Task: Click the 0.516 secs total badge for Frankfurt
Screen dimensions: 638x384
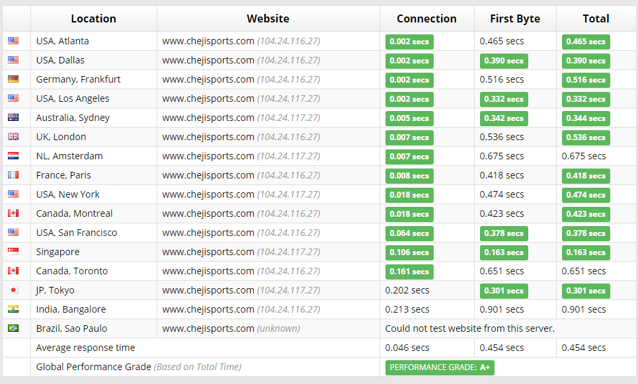Action: click(586, 80)
